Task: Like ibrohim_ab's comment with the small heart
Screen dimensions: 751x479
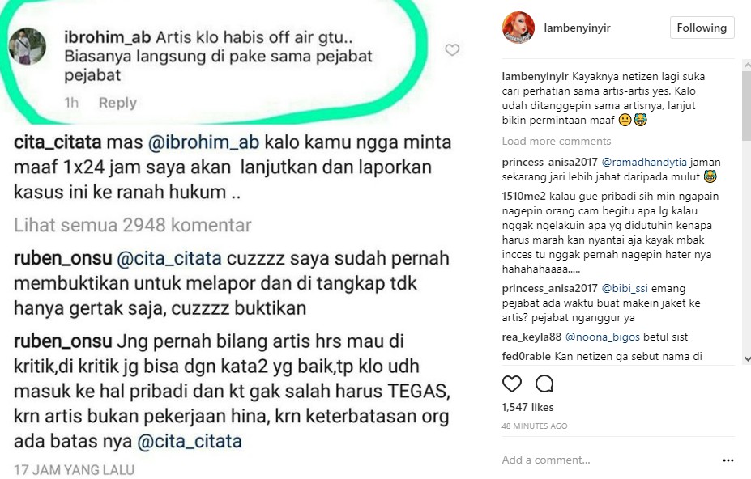Action: coord(452,49)
